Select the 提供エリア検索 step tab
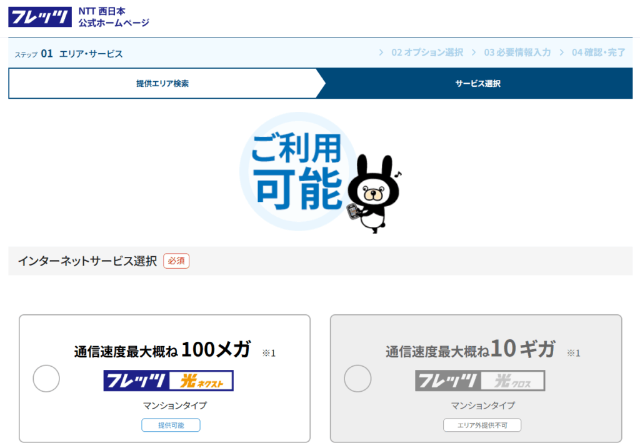Viewport: 640px width, 448px height. point(162,84)
